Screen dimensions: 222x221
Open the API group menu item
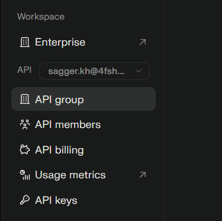point(83,99)
